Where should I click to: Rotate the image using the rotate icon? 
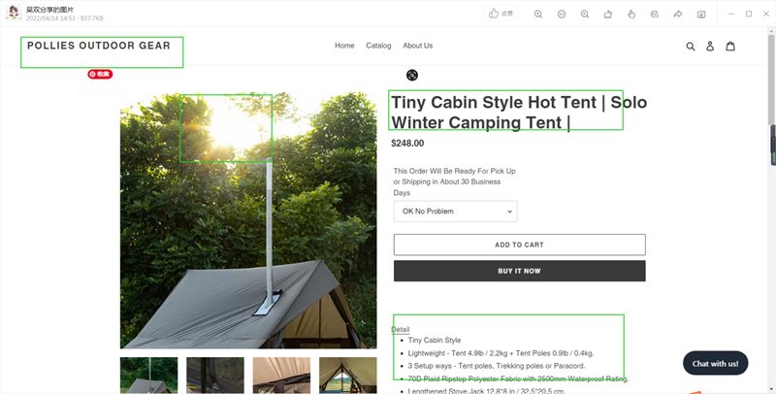tap(608, 15)
